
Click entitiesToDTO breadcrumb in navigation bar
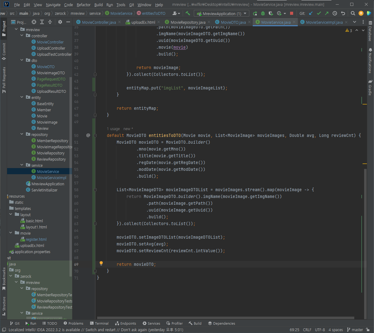tap(151, 13)
